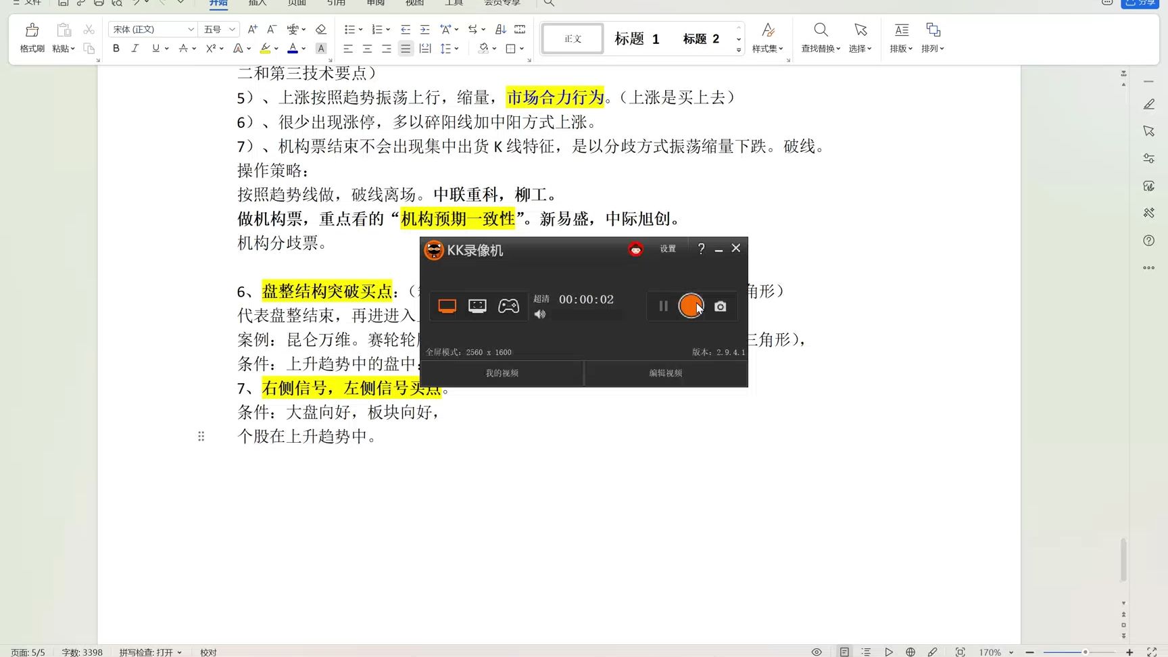Open 我的视频 in KK录像机
Image resolution: width=1168 pixels, height=657 pixels.
502,372
